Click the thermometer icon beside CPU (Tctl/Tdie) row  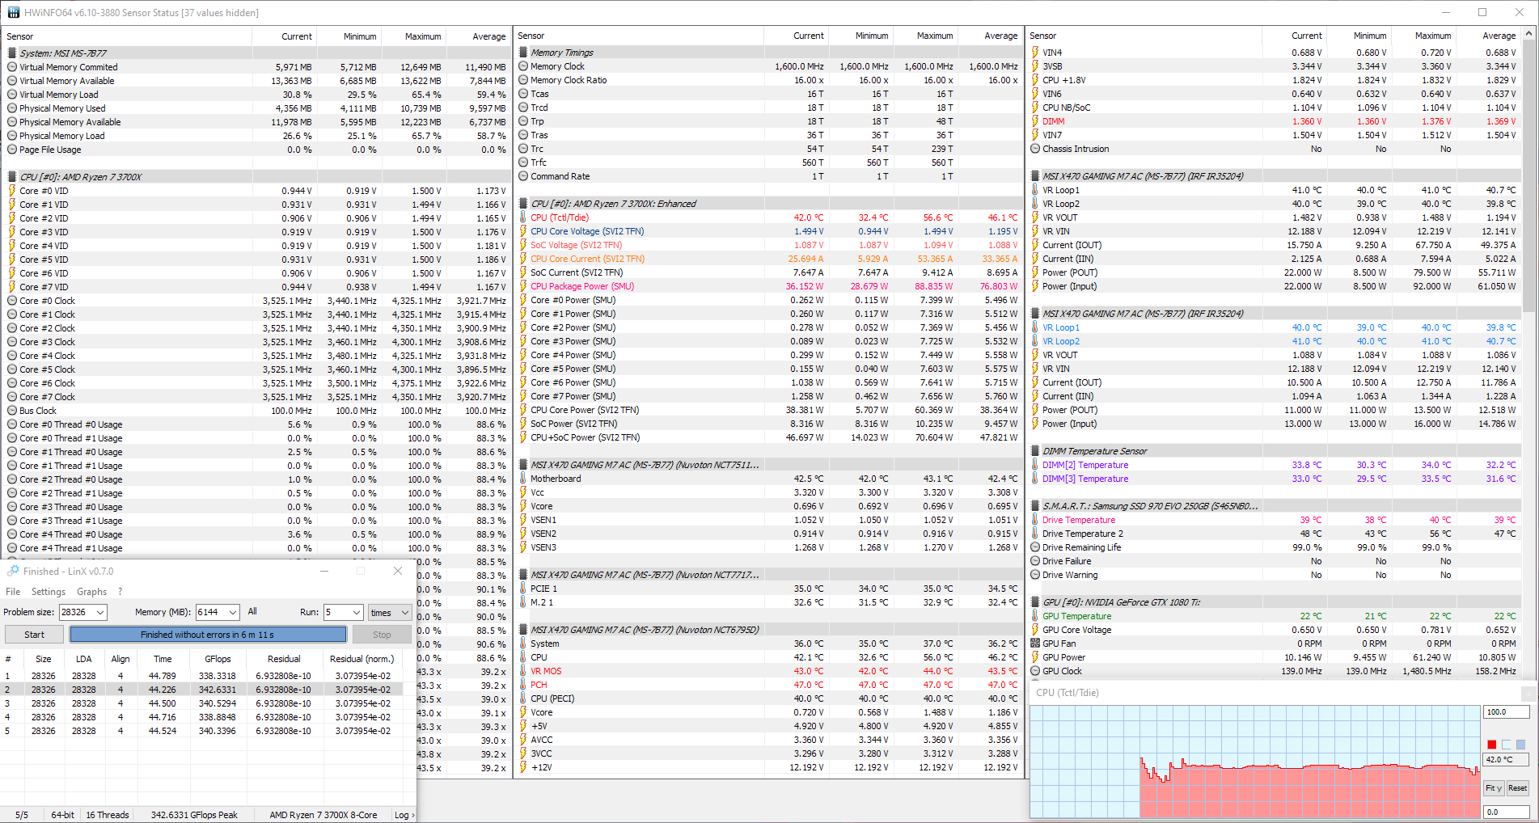(x=523, y=217)
